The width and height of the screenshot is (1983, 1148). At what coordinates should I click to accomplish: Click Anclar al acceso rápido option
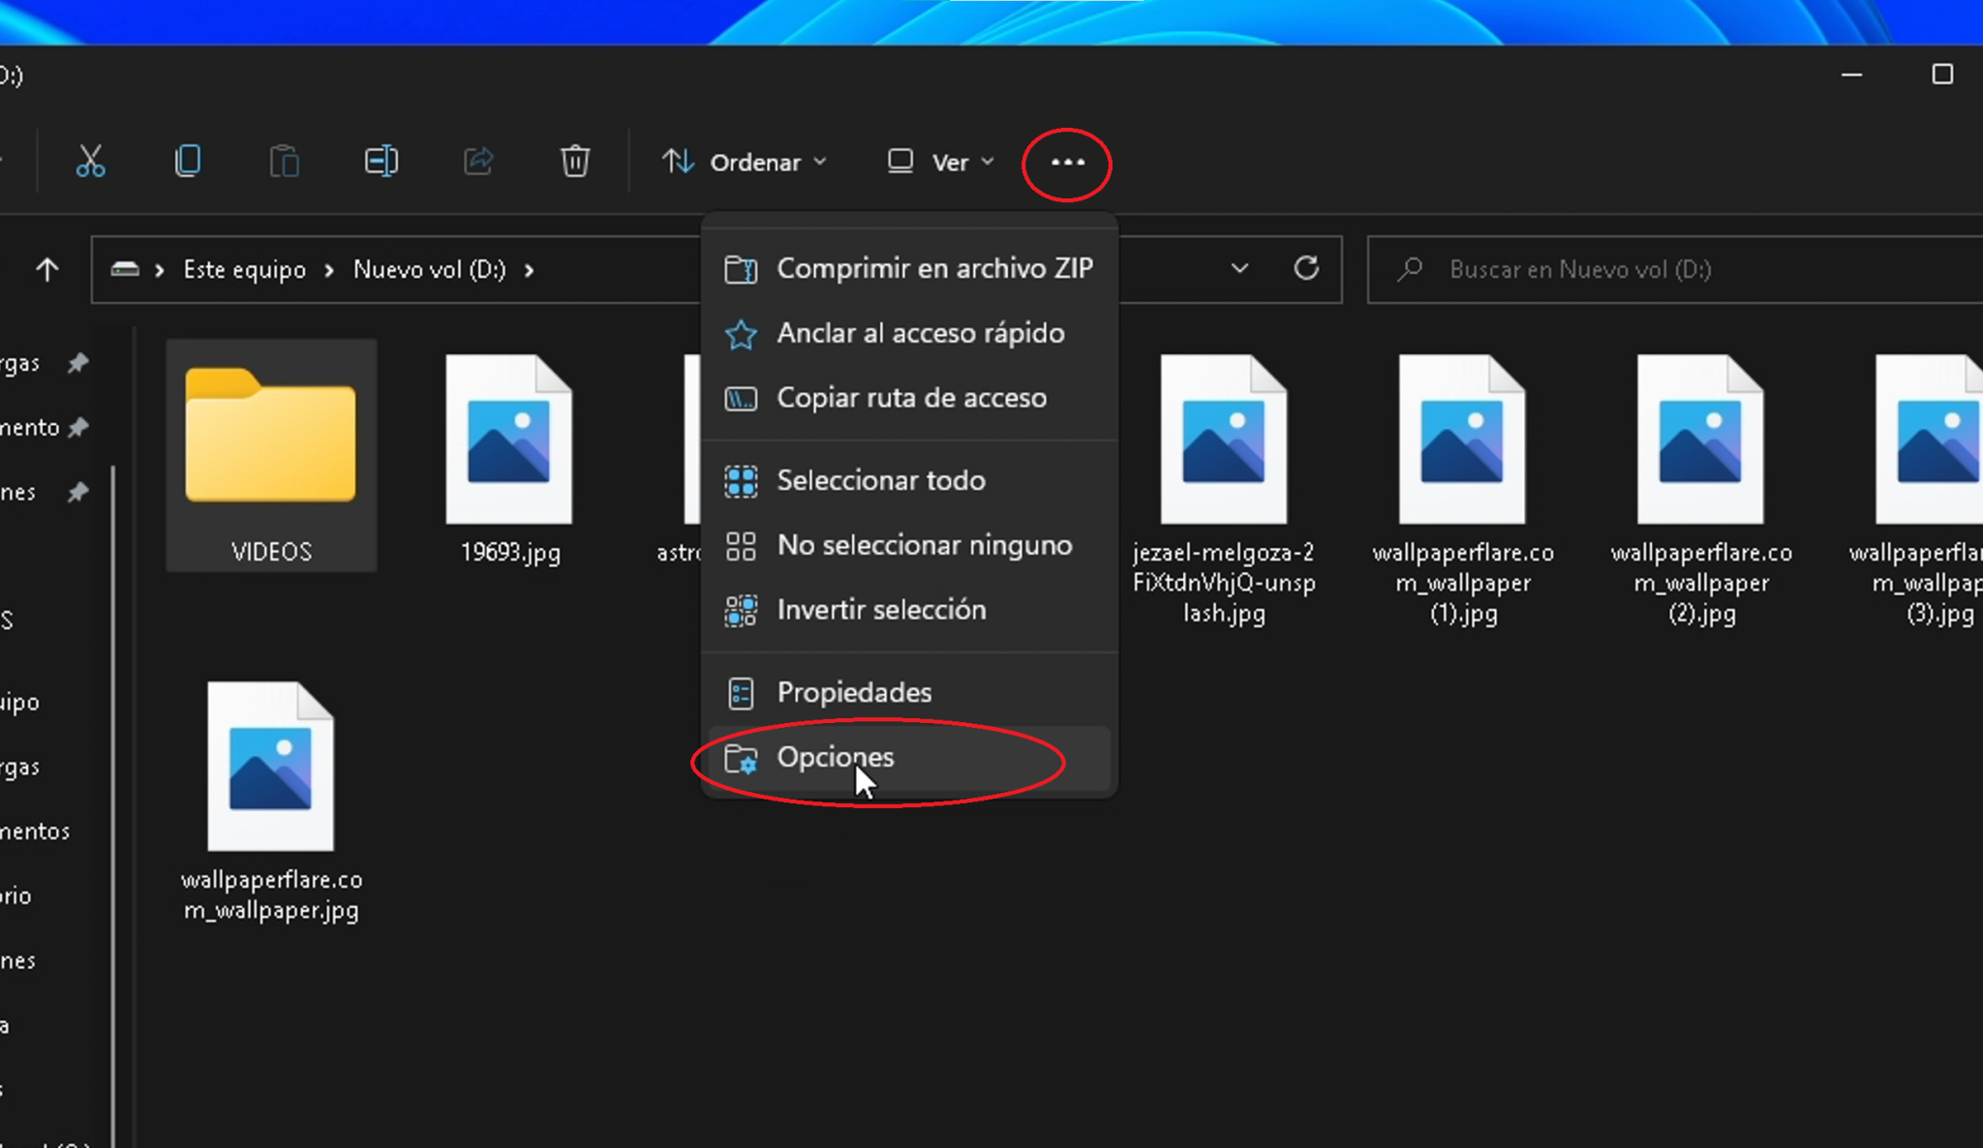pyautogui.click(x=920, y=332)
